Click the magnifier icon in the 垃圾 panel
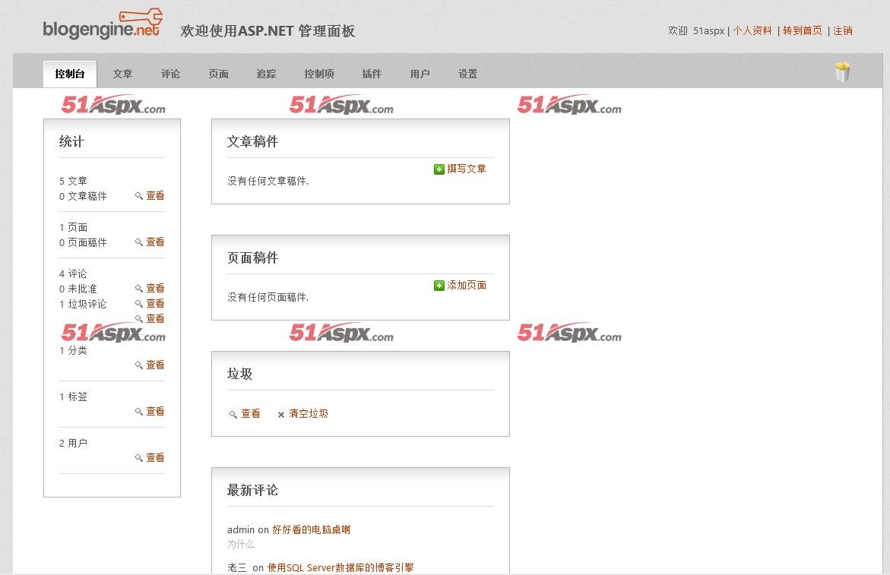 coord(233,415)
